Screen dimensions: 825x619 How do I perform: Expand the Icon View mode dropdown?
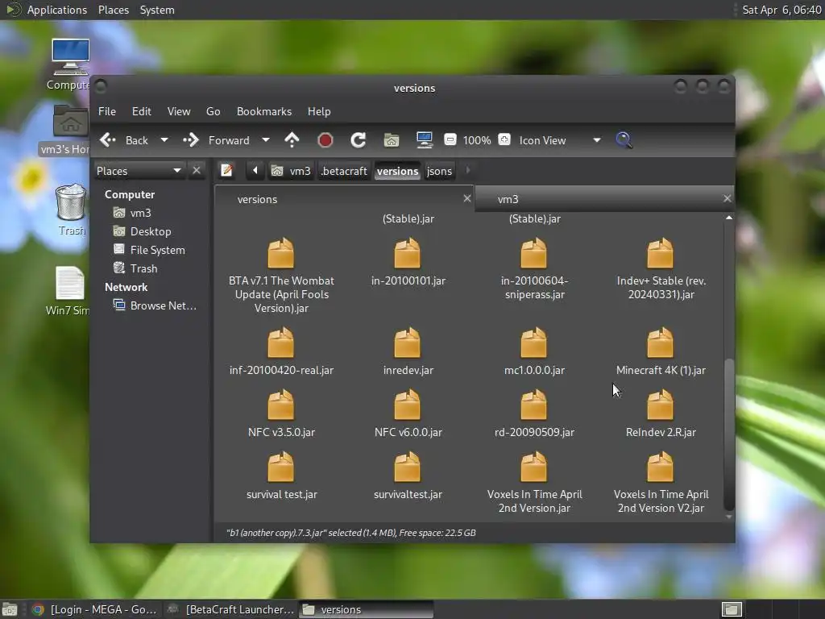click(596, 140)
